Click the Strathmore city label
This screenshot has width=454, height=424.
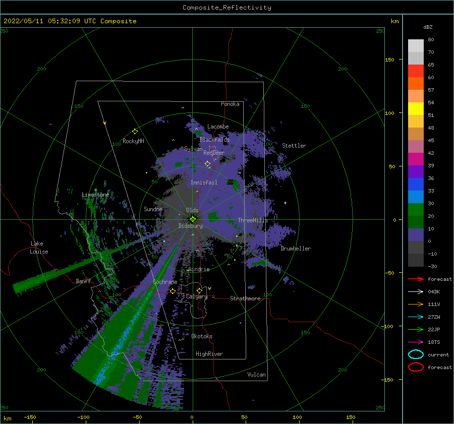coord(245,298)
